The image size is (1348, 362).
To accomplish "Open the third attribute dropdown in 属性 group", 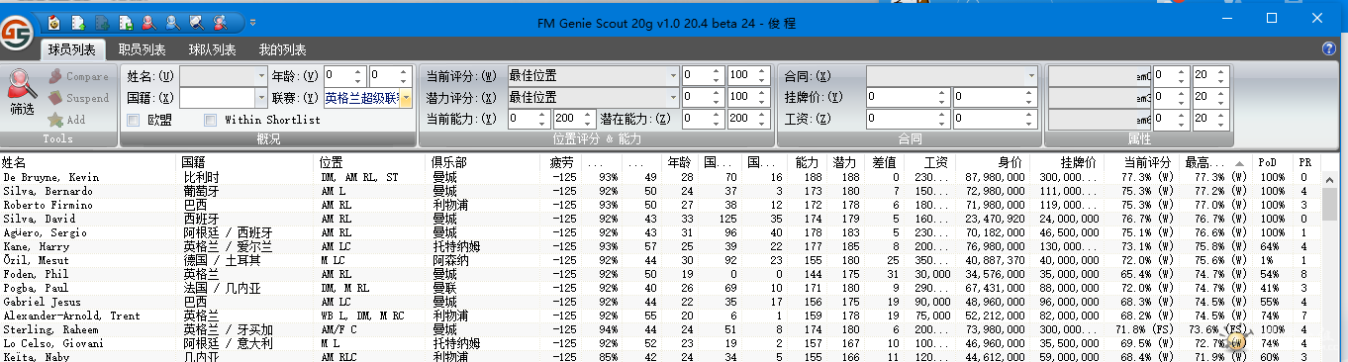I will tap(1100, 119).
